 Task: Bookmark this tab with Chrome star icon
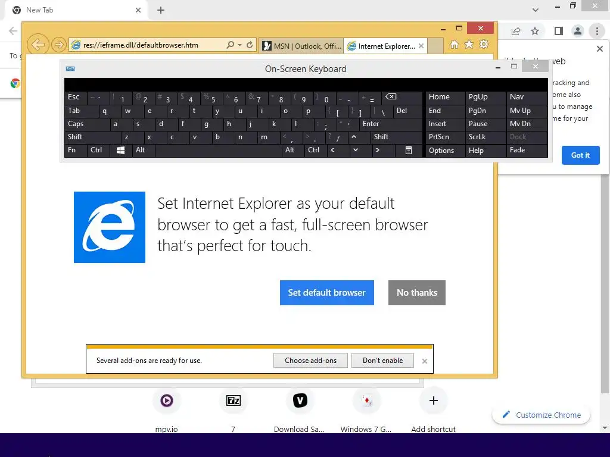(x=535, y=31)
